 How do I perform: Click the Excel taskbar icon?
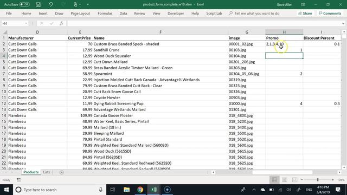(154, 190)
